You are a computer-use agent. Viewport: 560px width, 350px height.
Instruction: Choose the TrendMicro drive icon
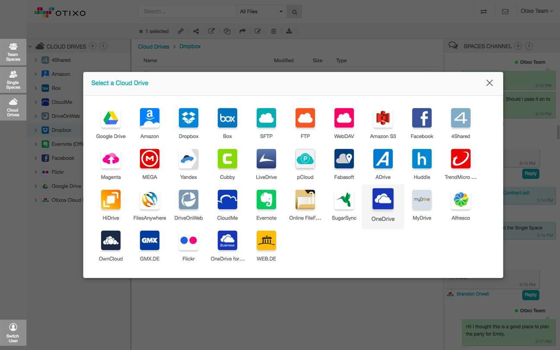tap(461, 159)
